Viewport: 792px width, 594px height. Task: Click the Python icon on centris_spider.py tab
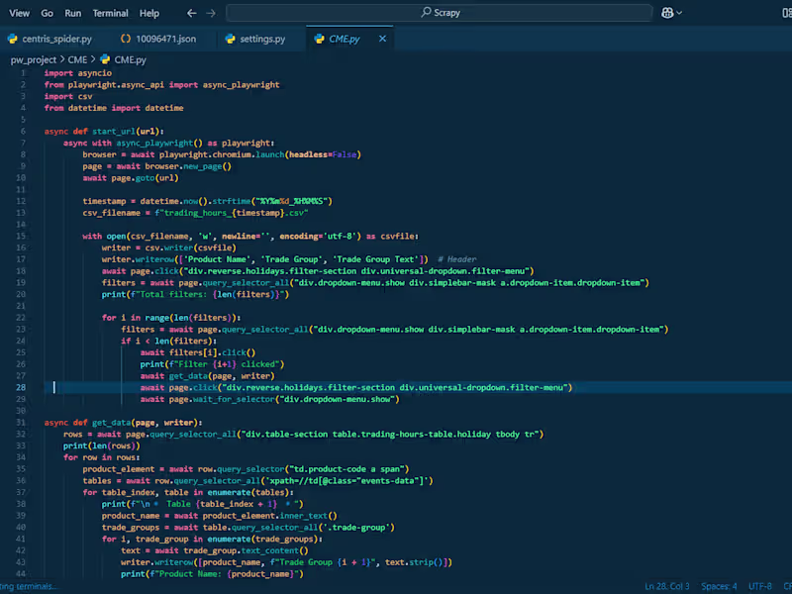[13, 39]
